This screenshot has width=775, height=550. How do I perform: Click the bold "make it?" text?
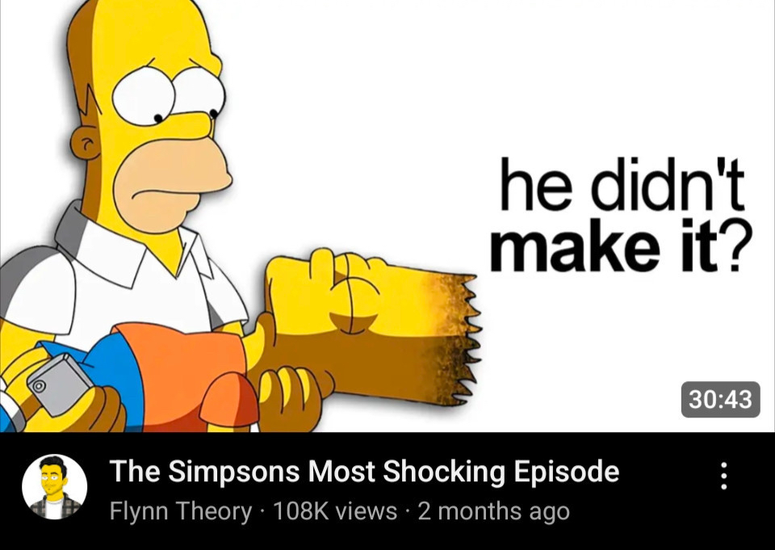point(621,246)
